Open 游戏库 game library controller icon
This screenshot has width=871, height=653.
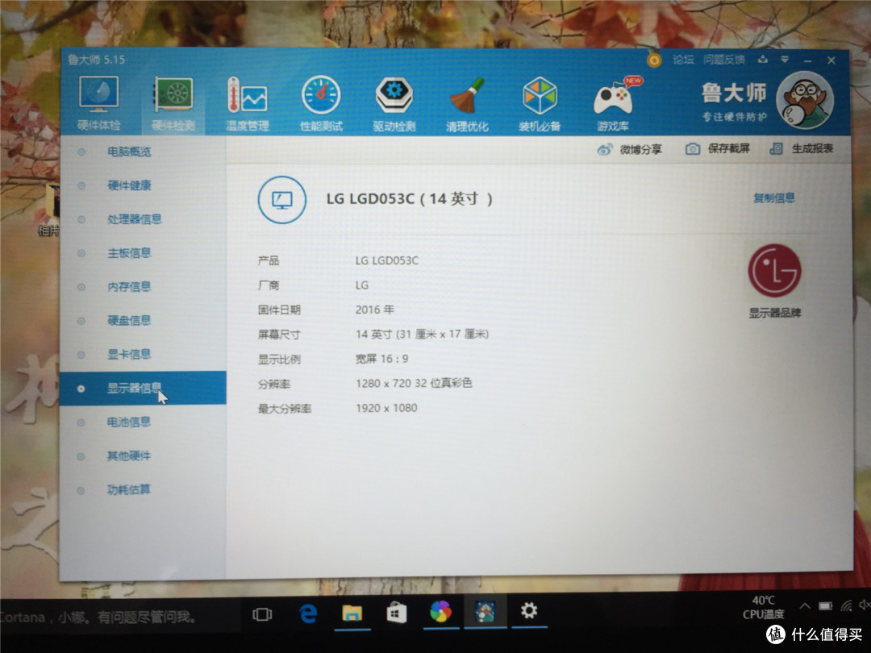(613, 104)
